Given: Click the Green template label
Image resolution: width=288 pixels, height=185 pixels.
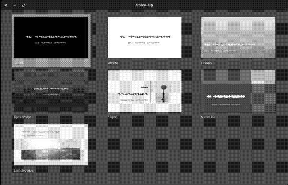Looking at the screenshot, I should [x=206, y=63].
